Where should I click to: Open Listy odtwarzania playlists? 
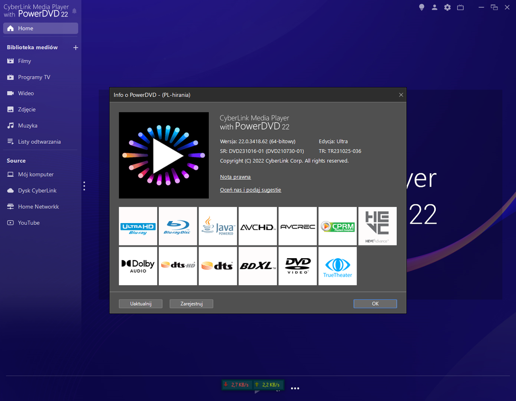pos(41,141)
